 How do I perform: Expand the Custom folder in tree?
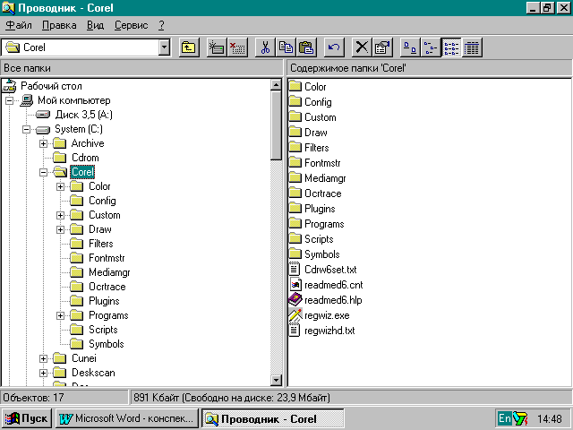(60, 215)
